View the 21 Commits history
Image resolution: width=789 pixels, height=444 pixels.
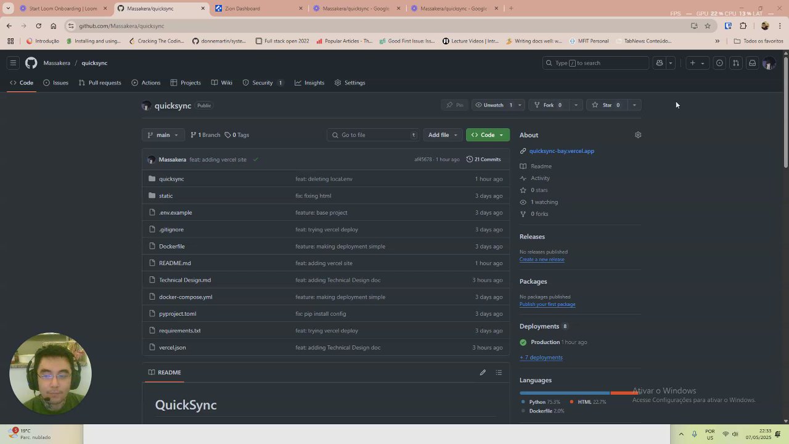pyautogui.click(x=483, y=160)
